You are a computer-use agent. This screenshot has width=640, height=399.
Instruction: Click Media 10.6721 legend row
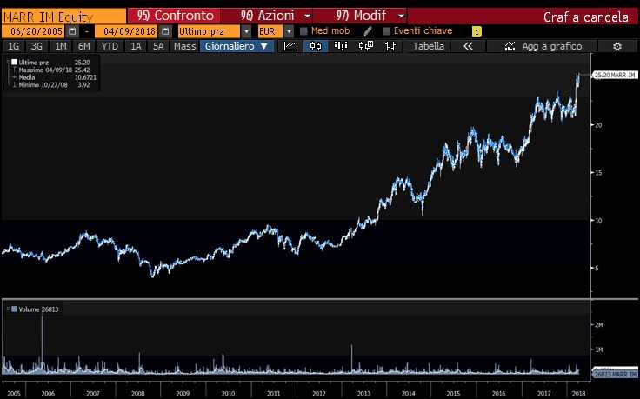coord(54,77)
